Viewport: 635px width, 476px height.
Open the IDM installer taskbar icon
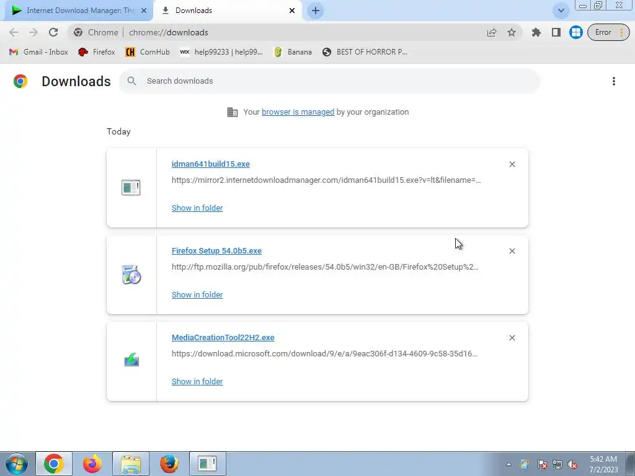click(x=207, y=464)
